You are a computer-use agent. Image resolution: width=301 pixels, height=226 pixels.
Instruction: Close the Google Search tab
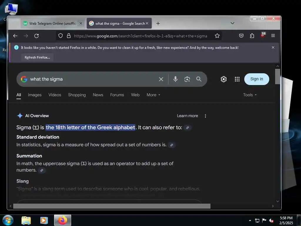(x=147, y=23)
